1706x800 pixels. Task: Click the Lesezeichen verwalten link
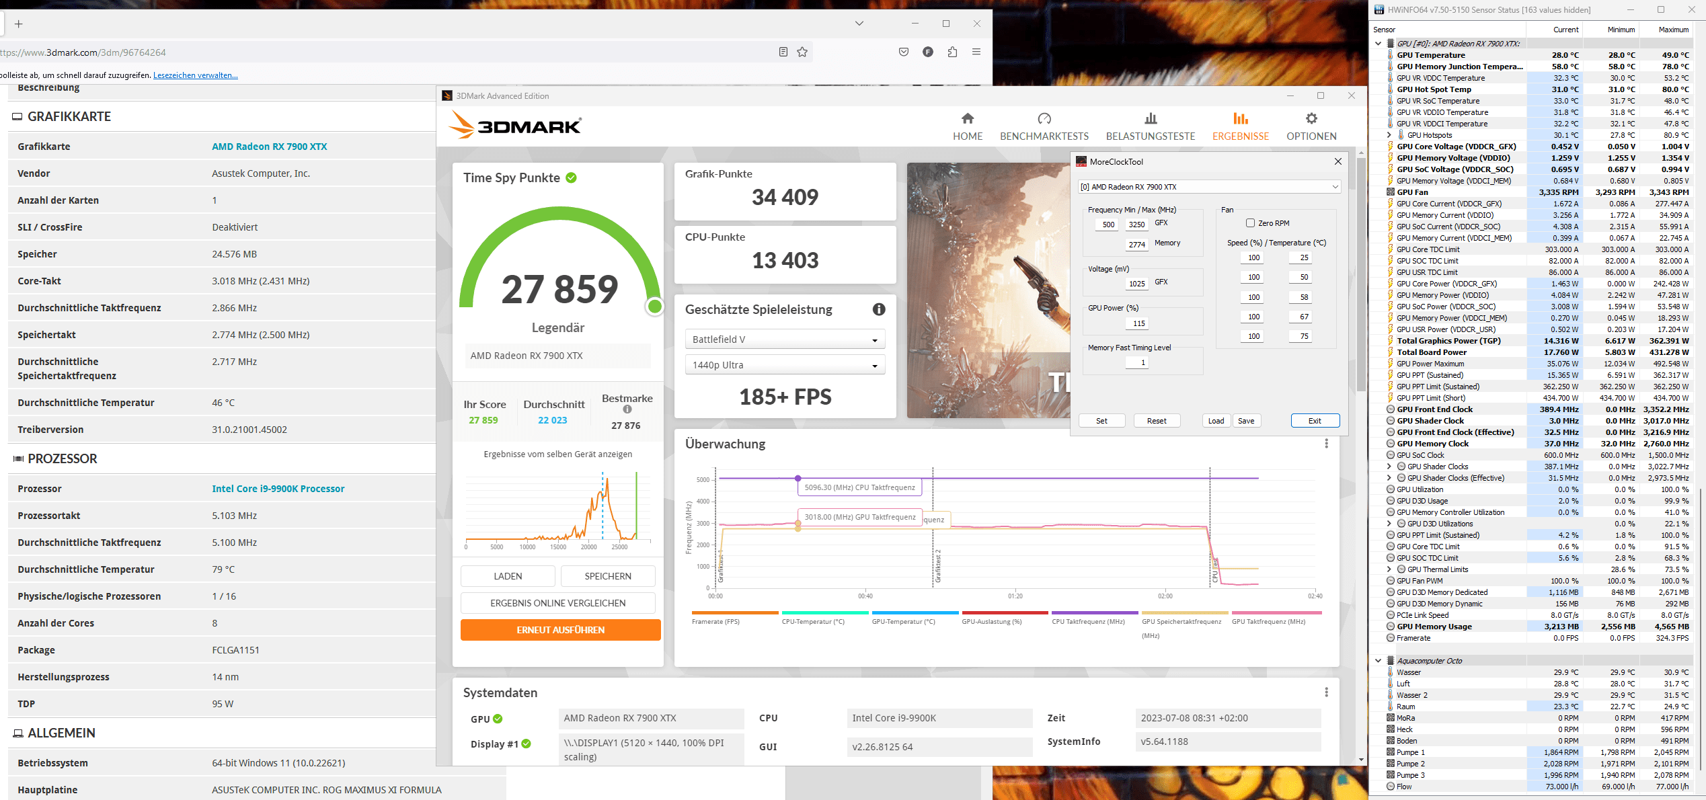196,75
